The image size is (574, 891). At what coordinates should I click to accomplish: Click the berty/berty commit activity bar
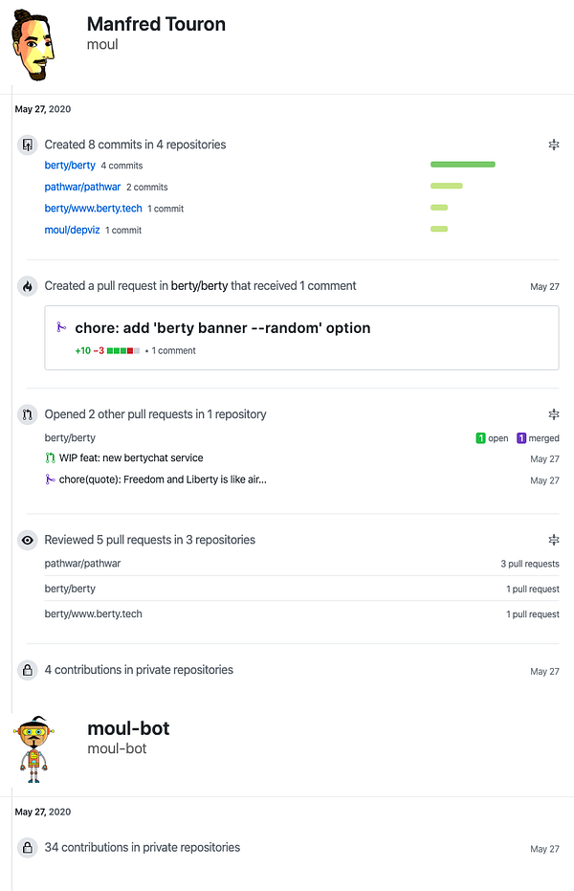[463, 165]
